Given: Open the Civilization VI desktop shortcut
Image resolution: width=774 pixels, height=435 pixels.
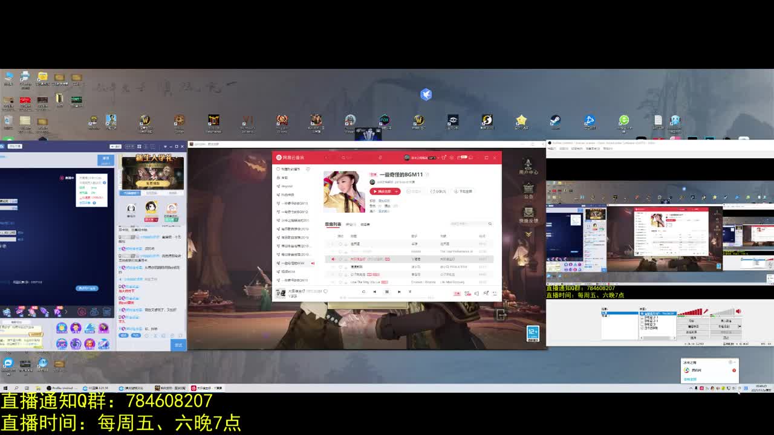Looking at the screenshot, I should [247, 121].
